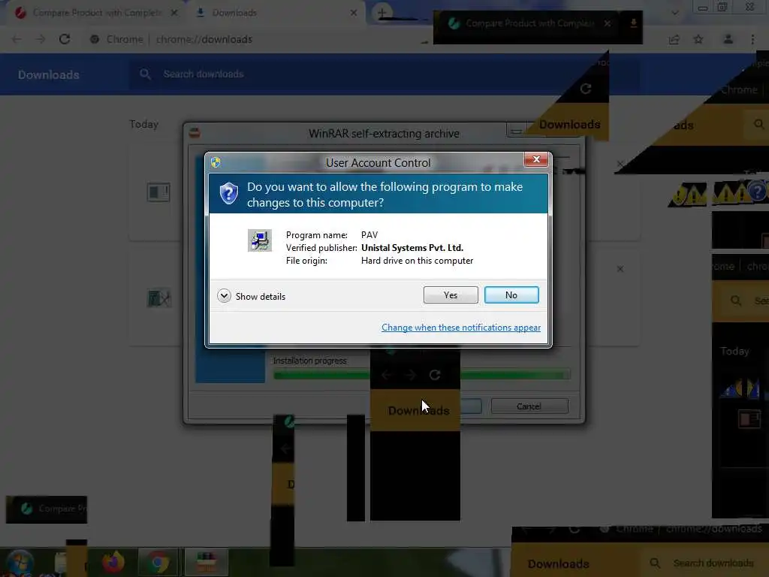The width and height of the screenshot is (769, 577).
Task: Open 'Change when these notifications appear' link
Action: click(x=460, y=328)
